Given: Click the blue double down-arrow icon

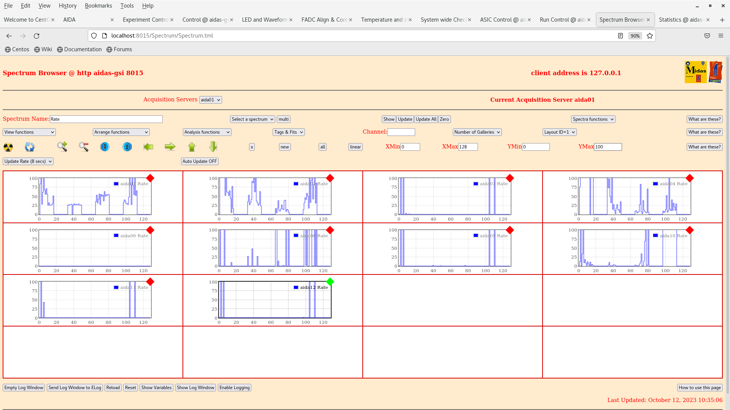Looking at the screenshot, I should click(x=105, y=147).
